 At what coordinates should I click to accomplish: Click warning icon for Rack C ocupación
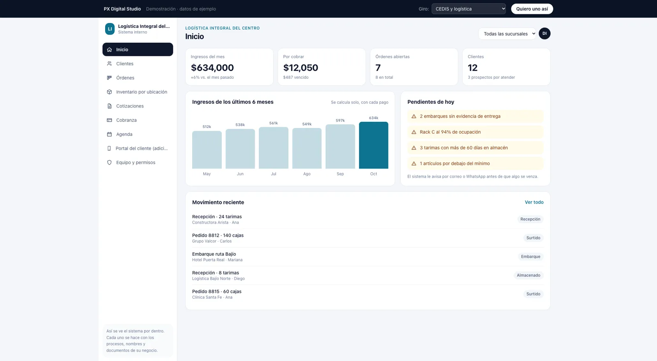point(414,132)
